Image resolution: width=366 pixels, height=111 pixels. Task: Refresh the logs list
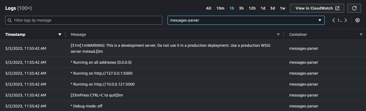click(x=354, y=8)
